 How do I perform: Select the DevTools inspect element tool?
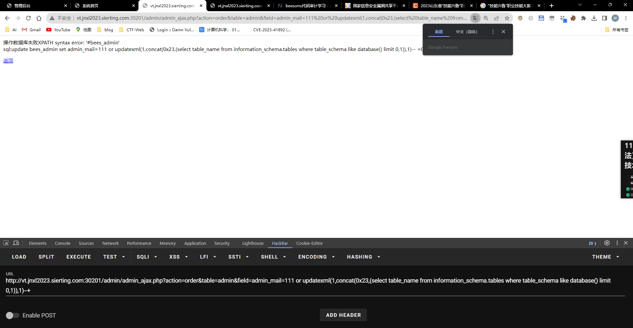[6, 243]
